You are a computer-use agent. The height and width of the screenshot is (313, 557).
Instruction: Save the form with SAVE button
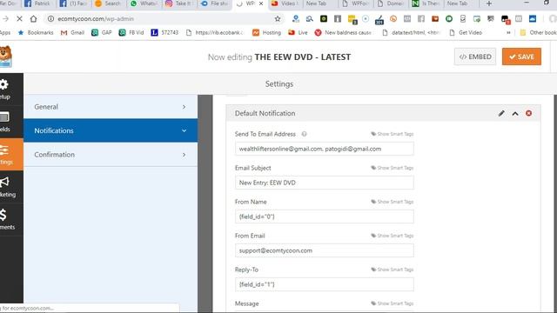click(521, 57)
